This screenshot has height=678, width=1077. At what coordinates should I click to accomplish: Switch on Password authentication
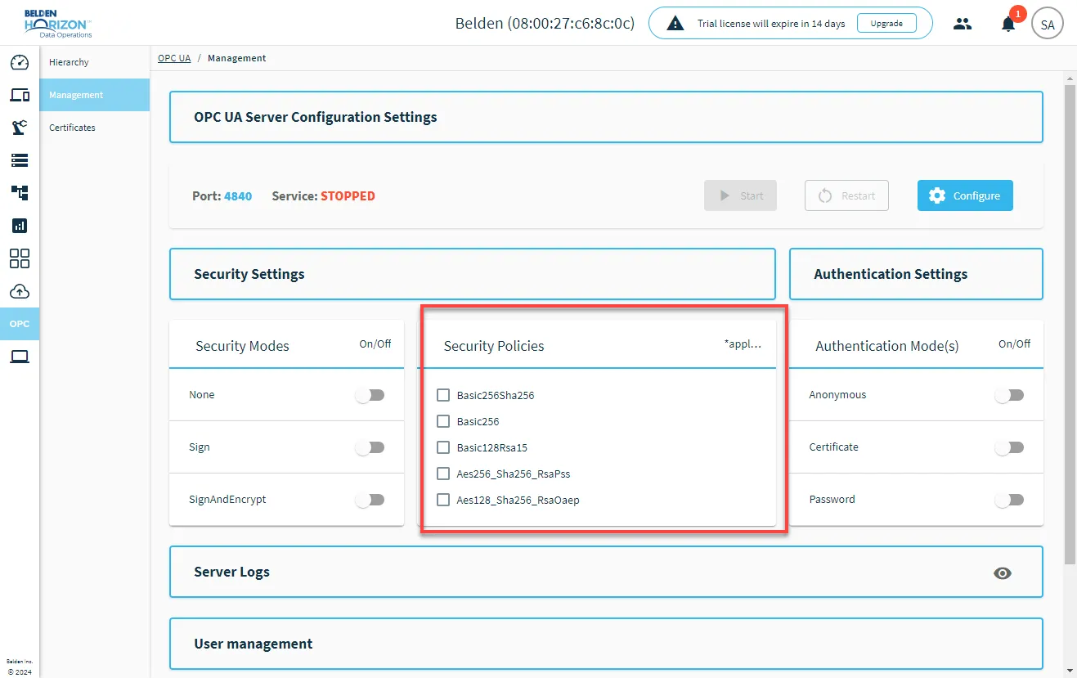pyautogui.click(x=1009, y=500)
